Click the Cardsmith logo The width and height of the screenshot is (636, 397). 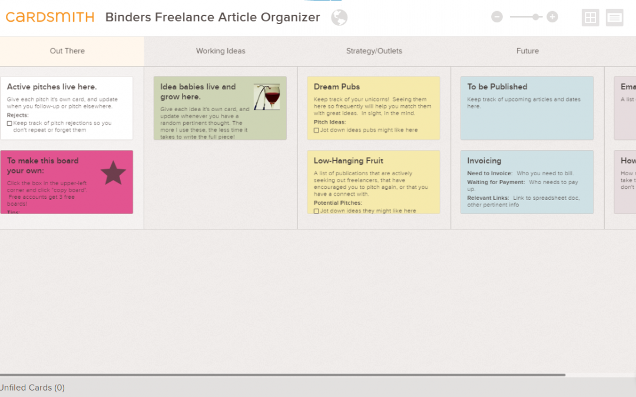point(50,17)
